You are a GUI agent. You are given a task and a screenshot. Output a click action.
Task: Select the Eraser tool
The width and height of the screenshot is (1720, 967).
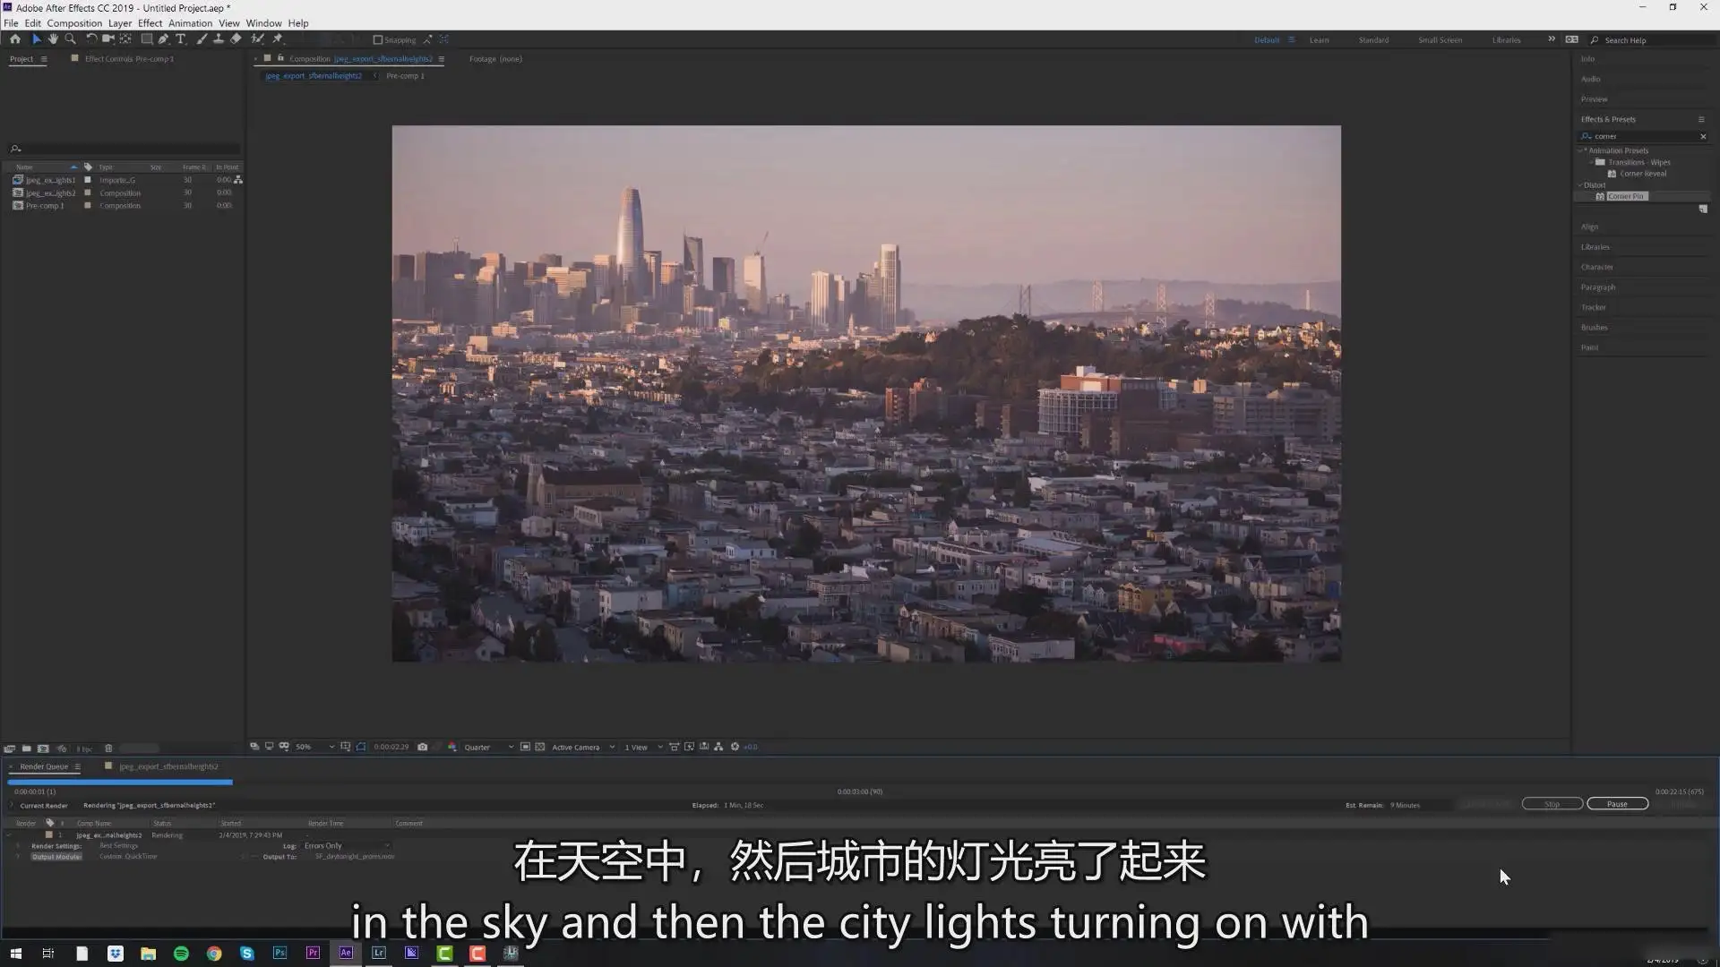(x=236, y=39)
